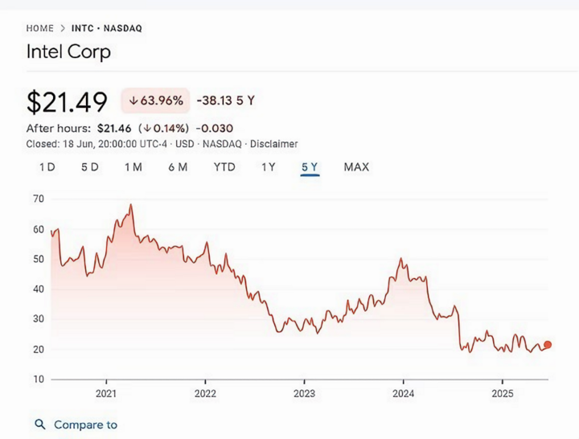
Task: Click the -63.96% change badge
Action: click(155, 101)
